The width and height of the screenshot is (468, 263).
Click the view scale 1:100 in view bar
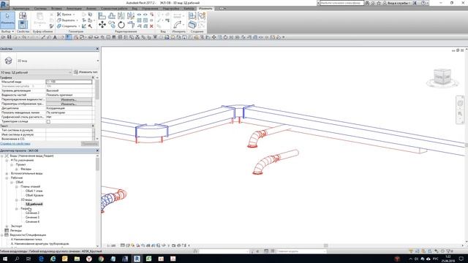coord(111,245)
